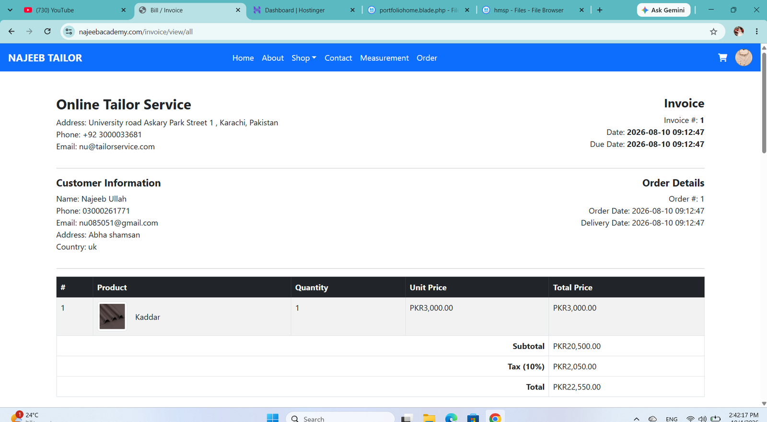
Task: Select the Subtotal value PKR20,500.00
Action: pyautogui.click(x=577, y=346)
